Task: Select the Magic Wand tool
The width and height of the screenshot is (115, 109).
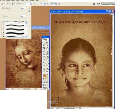Action: 47,45
